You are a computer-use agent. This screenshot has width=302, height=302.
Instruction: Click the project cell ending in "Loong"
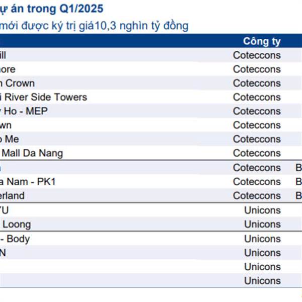(16, 224)
